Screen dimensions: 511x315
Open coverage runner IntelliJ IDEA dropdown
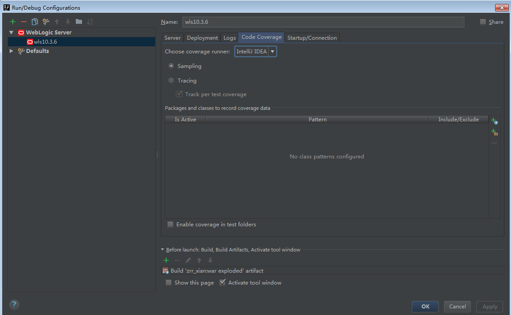pos(256,52)
